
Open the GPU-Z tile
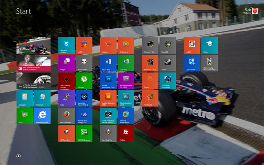click(x=25, y=116)
